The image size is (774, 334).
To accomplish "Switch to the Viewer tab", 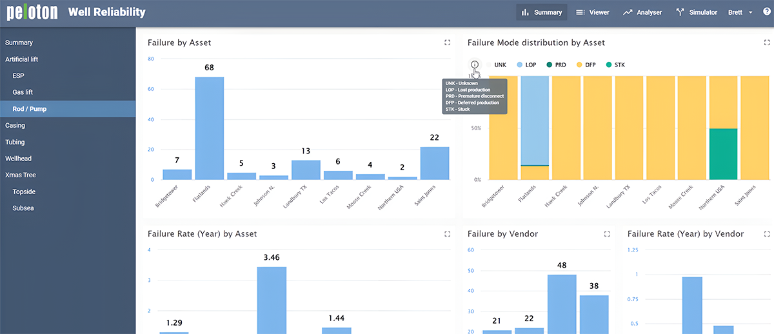I will (592, 12).
